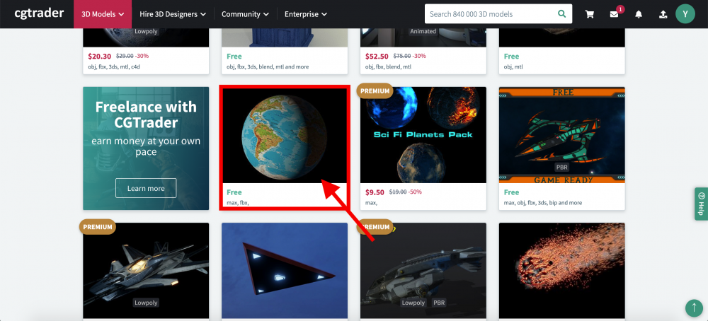Click the $20.30 price text
Viewport: 708px width, 321px height.
click(x=100, y=57)
